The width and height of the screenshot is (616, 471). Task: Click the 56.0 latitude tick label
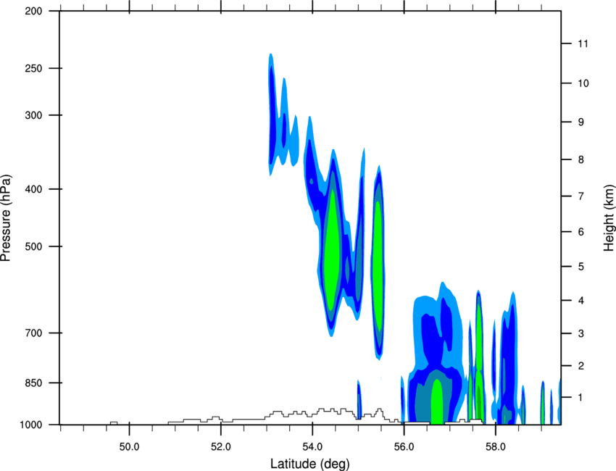404,447
